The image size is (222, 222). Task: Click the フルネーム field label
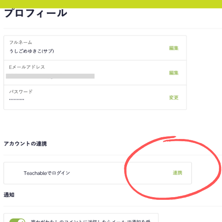coord(20,43)
